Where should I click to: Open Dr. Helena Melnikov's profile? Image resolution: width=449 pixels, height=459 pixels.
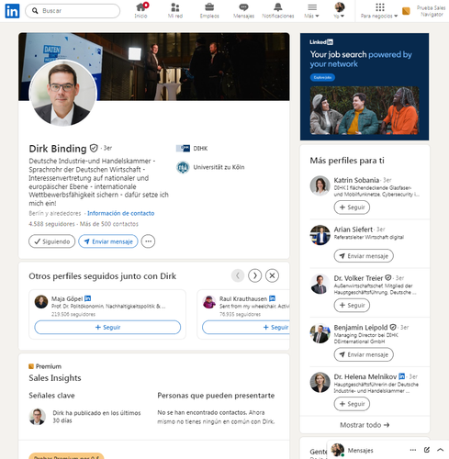(365, 376)
